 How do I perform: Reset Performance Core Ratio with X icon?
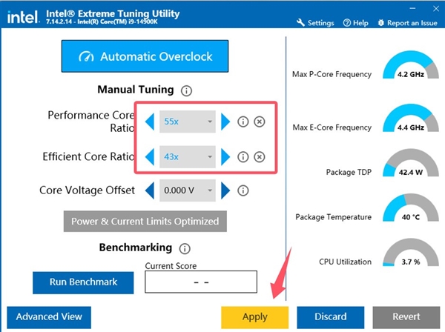[260, 122]
